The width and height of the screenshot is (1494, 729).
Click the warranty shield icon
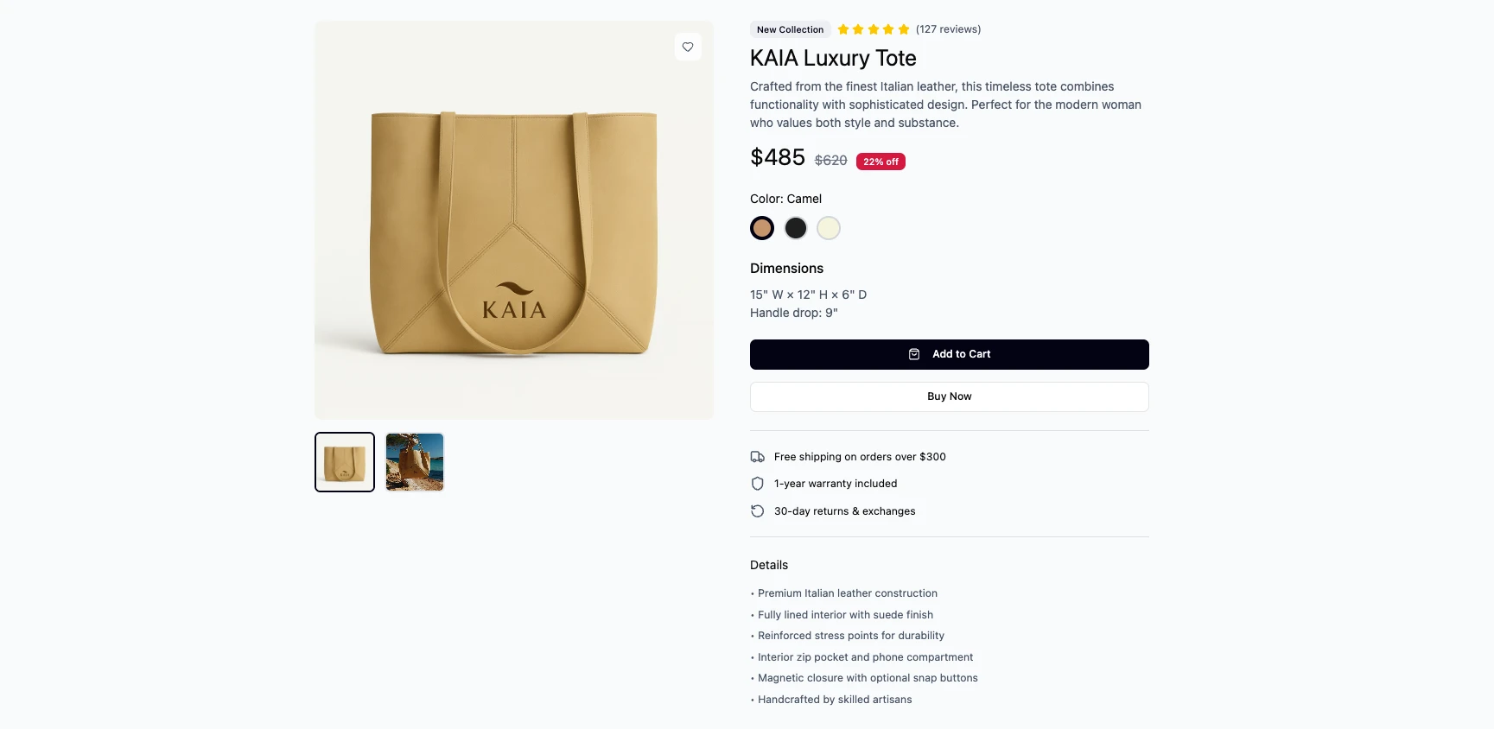coord(757,484)
